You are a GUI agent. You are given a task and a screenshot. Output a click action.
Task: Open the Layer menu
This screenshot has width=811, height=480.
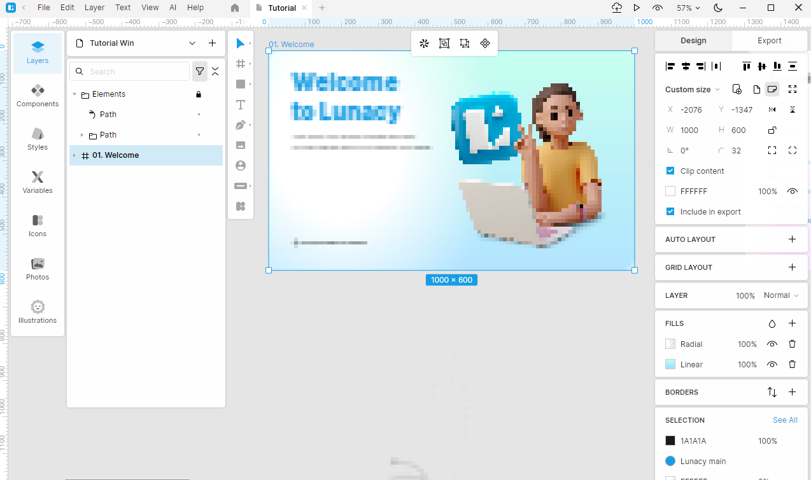coord(94,8)
